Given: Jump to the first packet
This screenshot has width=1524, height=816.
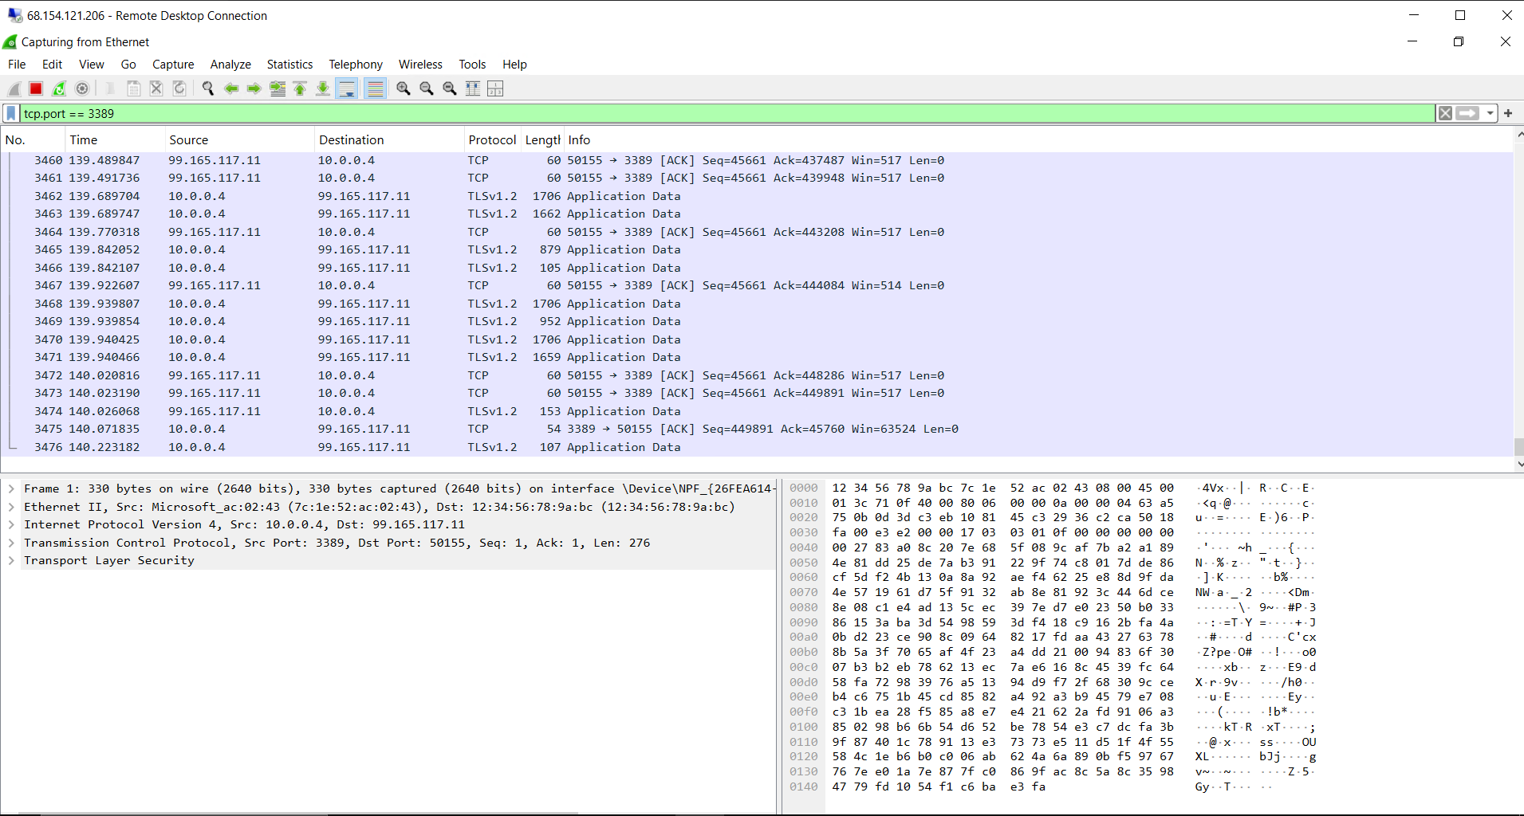Looking at the screenshot, I should [x=300, y=88].
